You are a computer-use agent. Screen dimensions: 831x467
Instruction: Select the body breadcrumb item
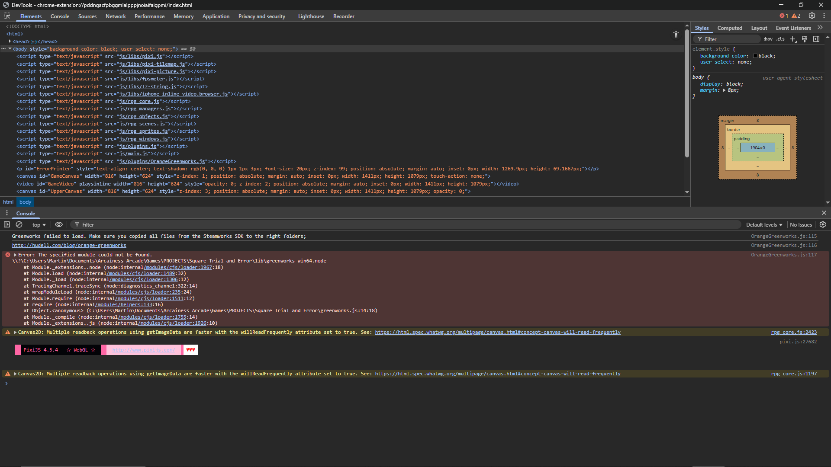(x=26, y=202)
